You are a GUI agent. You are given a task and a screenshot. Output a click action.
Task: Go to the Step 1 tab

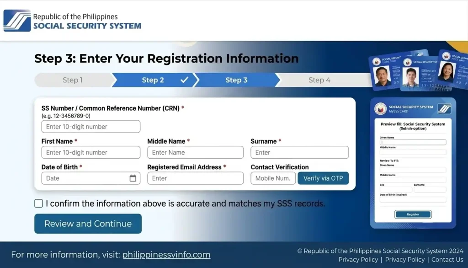pos(74,80)
